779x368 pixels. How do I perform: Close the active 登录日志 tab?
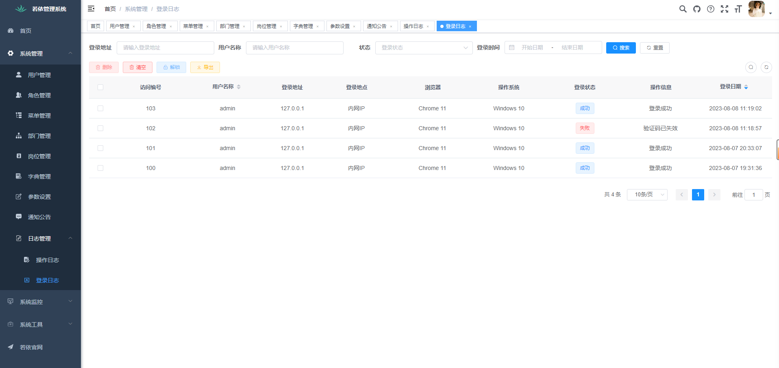(x=470, y=26)
